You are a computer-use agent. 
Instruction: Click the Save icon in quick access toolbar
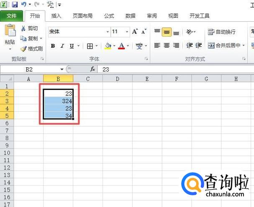pyautogui.click(x=15, y=5)
